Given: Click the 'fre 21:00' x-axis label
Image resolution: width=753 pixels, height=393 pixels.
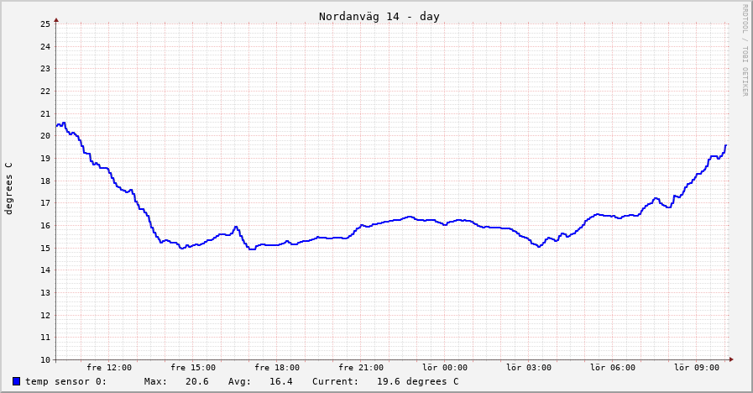Looking at the screenshot, I should click(361, 368).
